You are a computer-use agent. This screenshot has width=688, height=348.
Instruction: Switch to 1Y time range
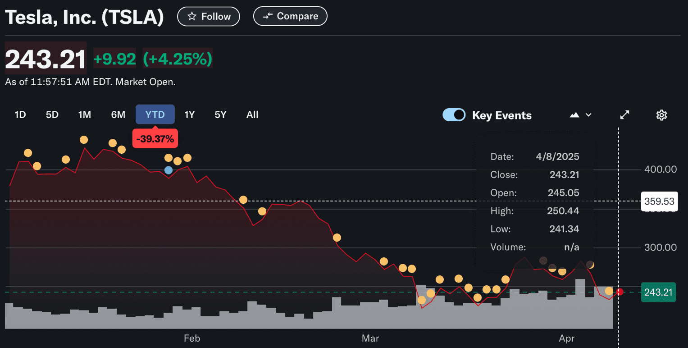(x=190, y=115)
